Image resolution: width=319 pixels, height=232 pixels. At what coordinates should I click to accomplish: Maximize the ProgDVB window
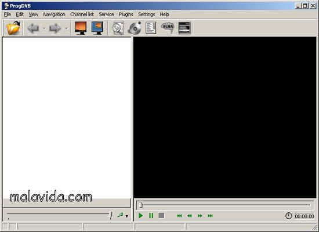coord(305,6)
